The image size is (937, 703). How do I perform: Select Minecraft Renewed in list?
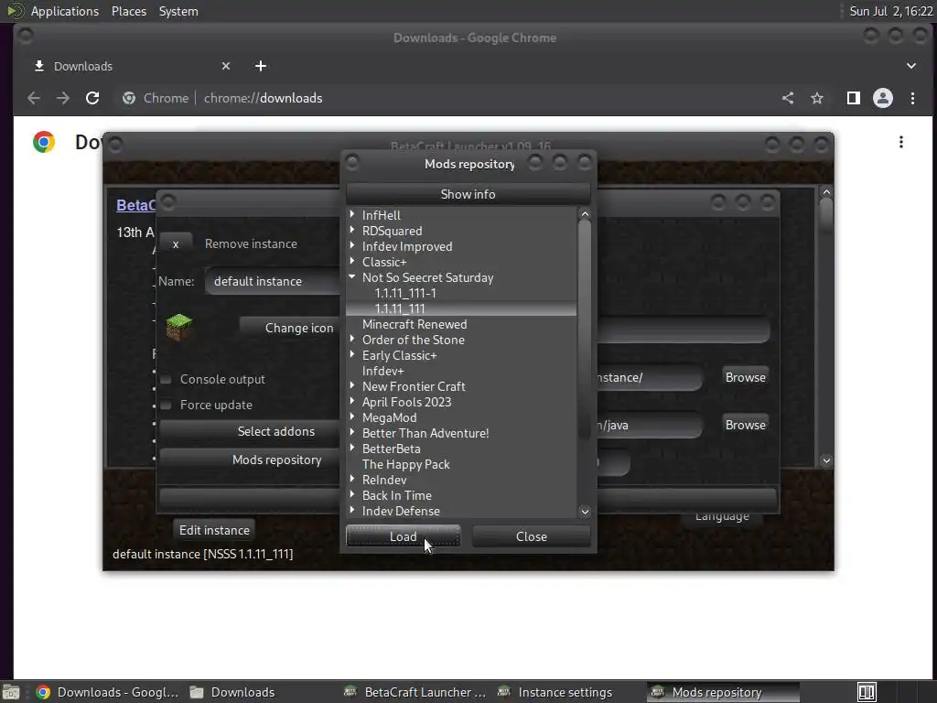point(461,324)
